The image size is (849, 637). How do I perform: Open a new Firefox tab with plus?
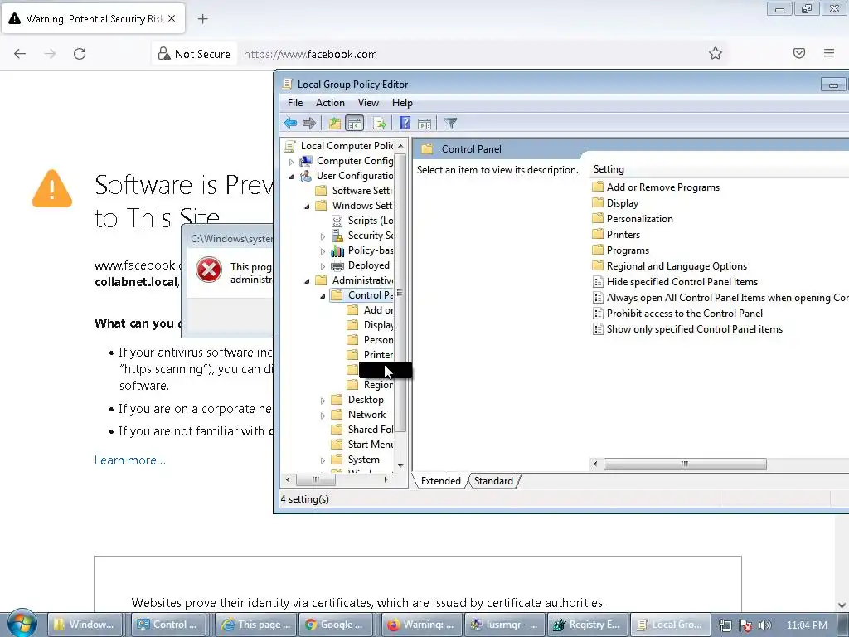click(x=202, y=19)
